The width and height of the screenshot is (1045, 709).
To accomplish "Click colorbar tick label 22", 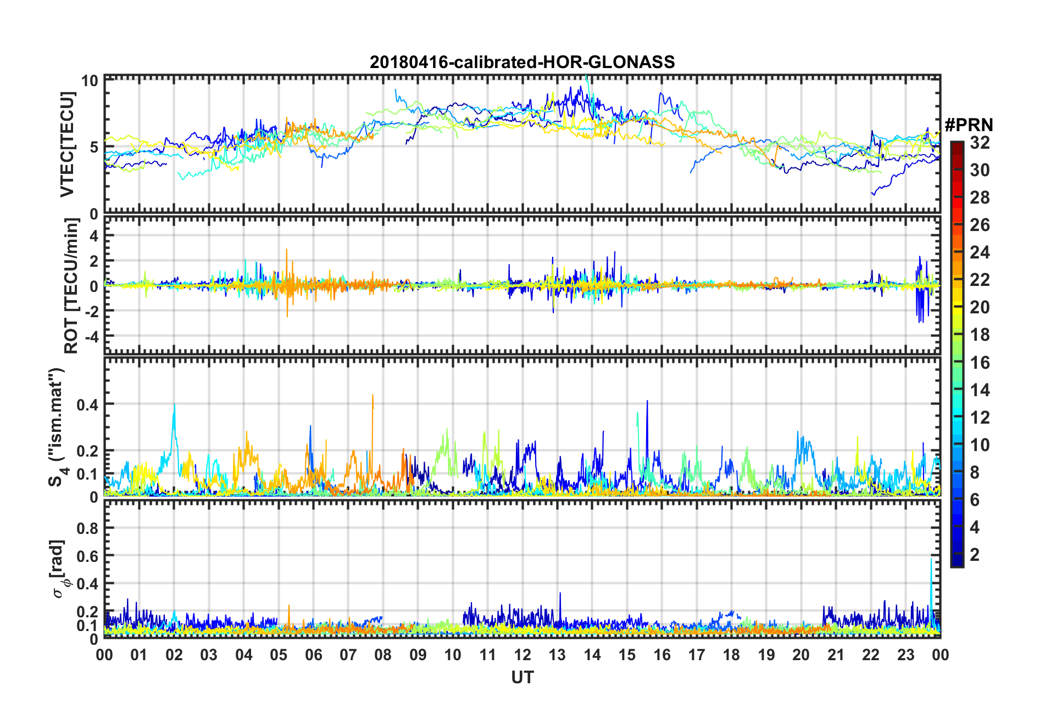I will click(x=980, y=280).
